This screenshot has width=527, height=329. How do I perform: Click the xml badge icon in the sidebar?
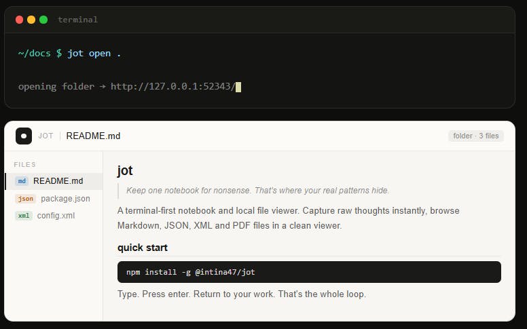click(24, 216)
